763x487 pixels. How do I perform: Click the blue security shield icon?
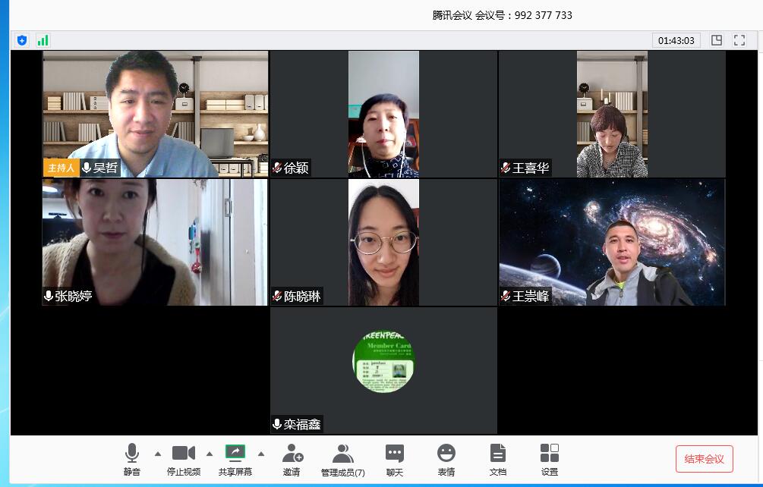22,40
